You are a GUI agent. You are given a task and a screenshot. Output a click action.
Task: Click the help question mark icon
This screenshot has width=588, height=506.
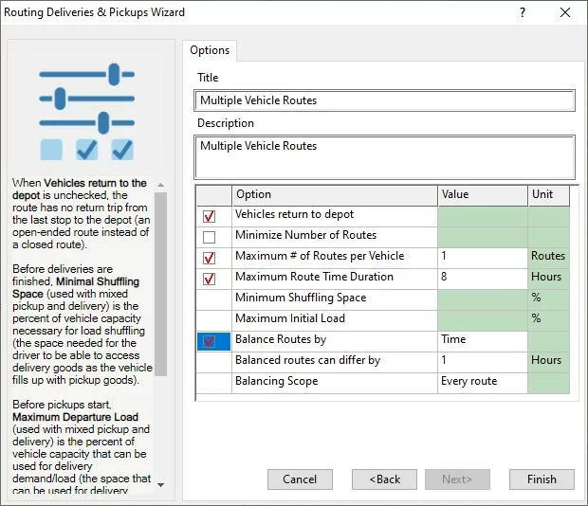(x=523, y=13)
